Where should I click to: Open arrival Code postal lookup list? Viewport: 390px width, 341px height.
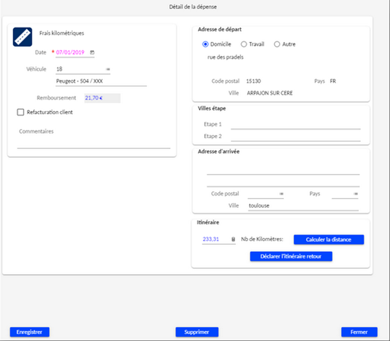281,194
